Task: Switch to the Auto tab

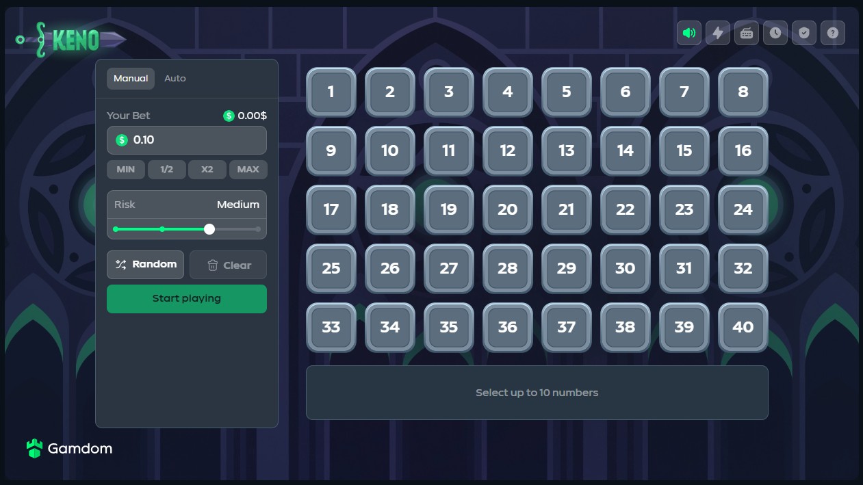Action: [175, 79]
